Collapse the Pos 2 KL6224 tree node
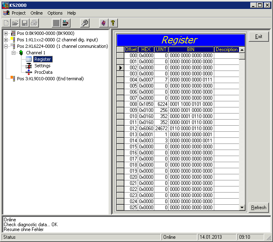The image size is (273, 242). click(6, 46)
